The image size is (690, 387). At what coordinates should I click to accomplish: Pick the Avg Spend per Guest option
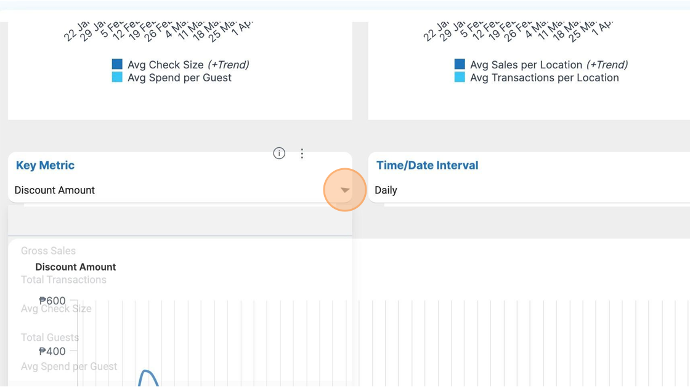click(69, 367)
